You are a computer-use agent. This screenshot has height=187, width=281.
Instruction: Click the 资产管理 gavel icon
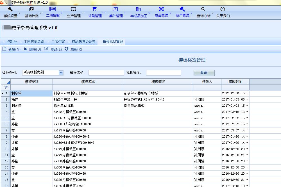182,9
